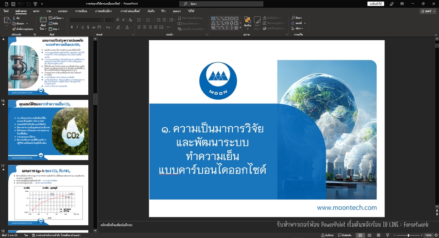Expand the Section dropdown
The width and height of the screenshot is (439, 238).
click(x=54, y=29)
